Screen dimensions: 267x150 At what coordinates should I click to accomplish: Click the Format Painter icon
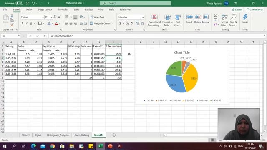[x=12, y=25]
